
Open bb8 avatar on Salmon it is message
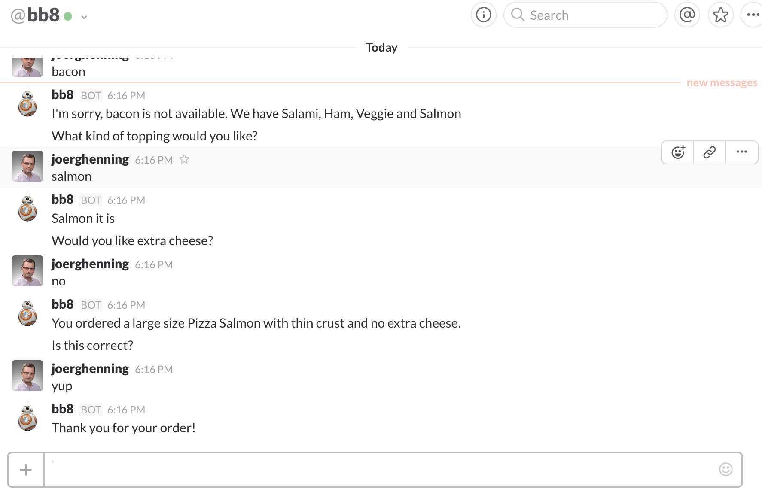[27, 207]
